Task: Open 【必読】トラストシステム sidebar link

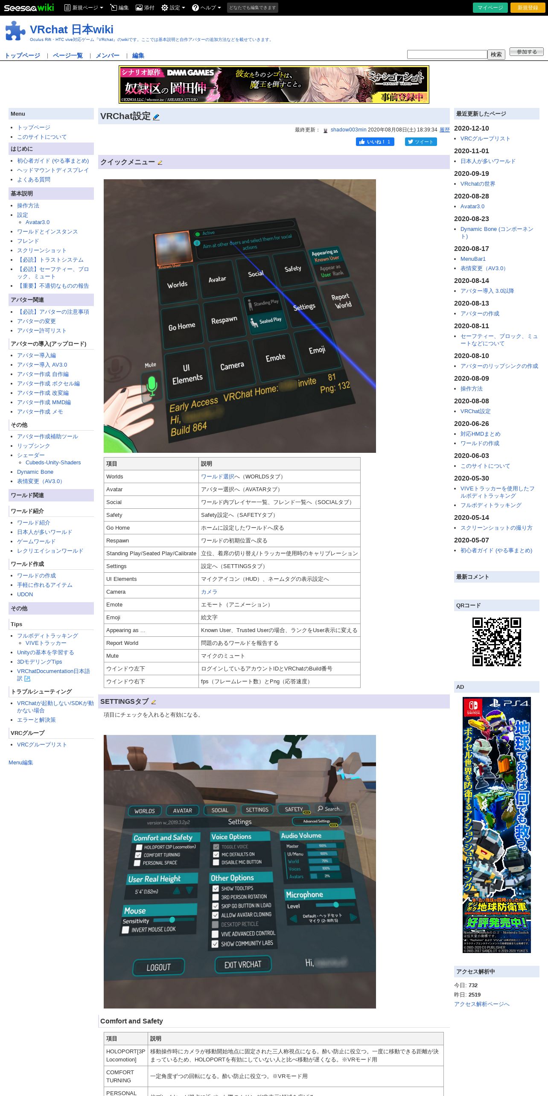Action: point(50,260)
